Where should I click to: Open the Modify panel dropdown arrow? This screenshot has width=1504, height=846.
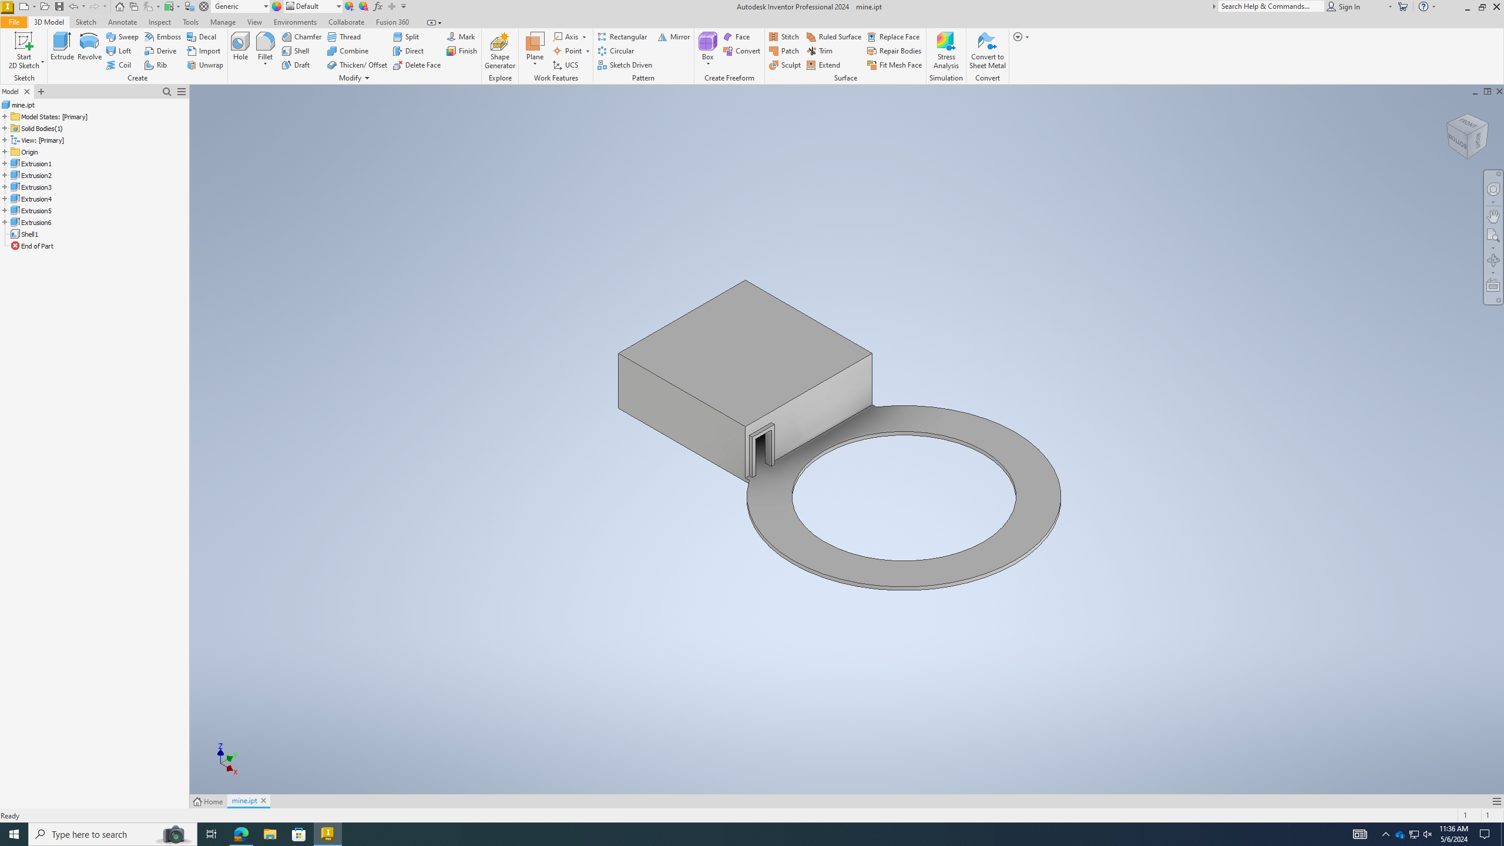click(367, 78)
